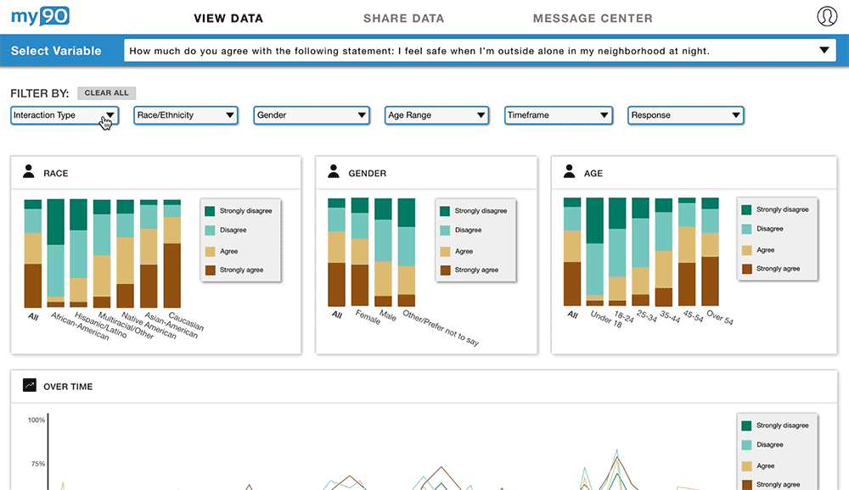Switch to the SHARE DATA tab

(404, 19)
